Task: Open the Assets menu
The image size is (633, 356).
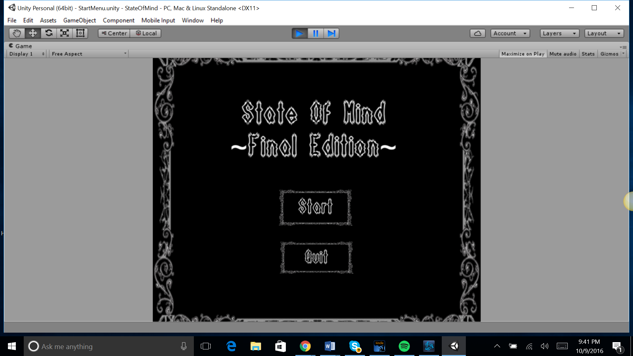Action: [48, 20]
